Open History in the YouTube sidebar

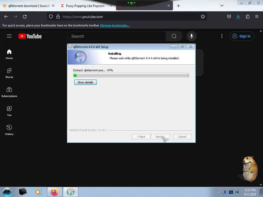(x=9, y=130)
